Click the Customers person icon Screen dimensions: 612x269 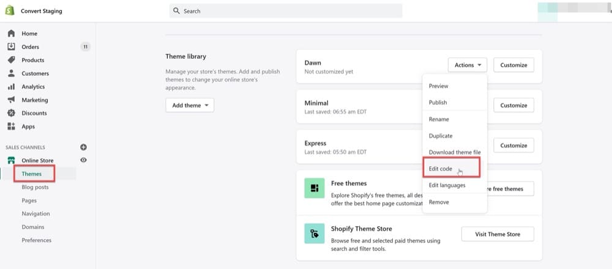tap(11, 73)
